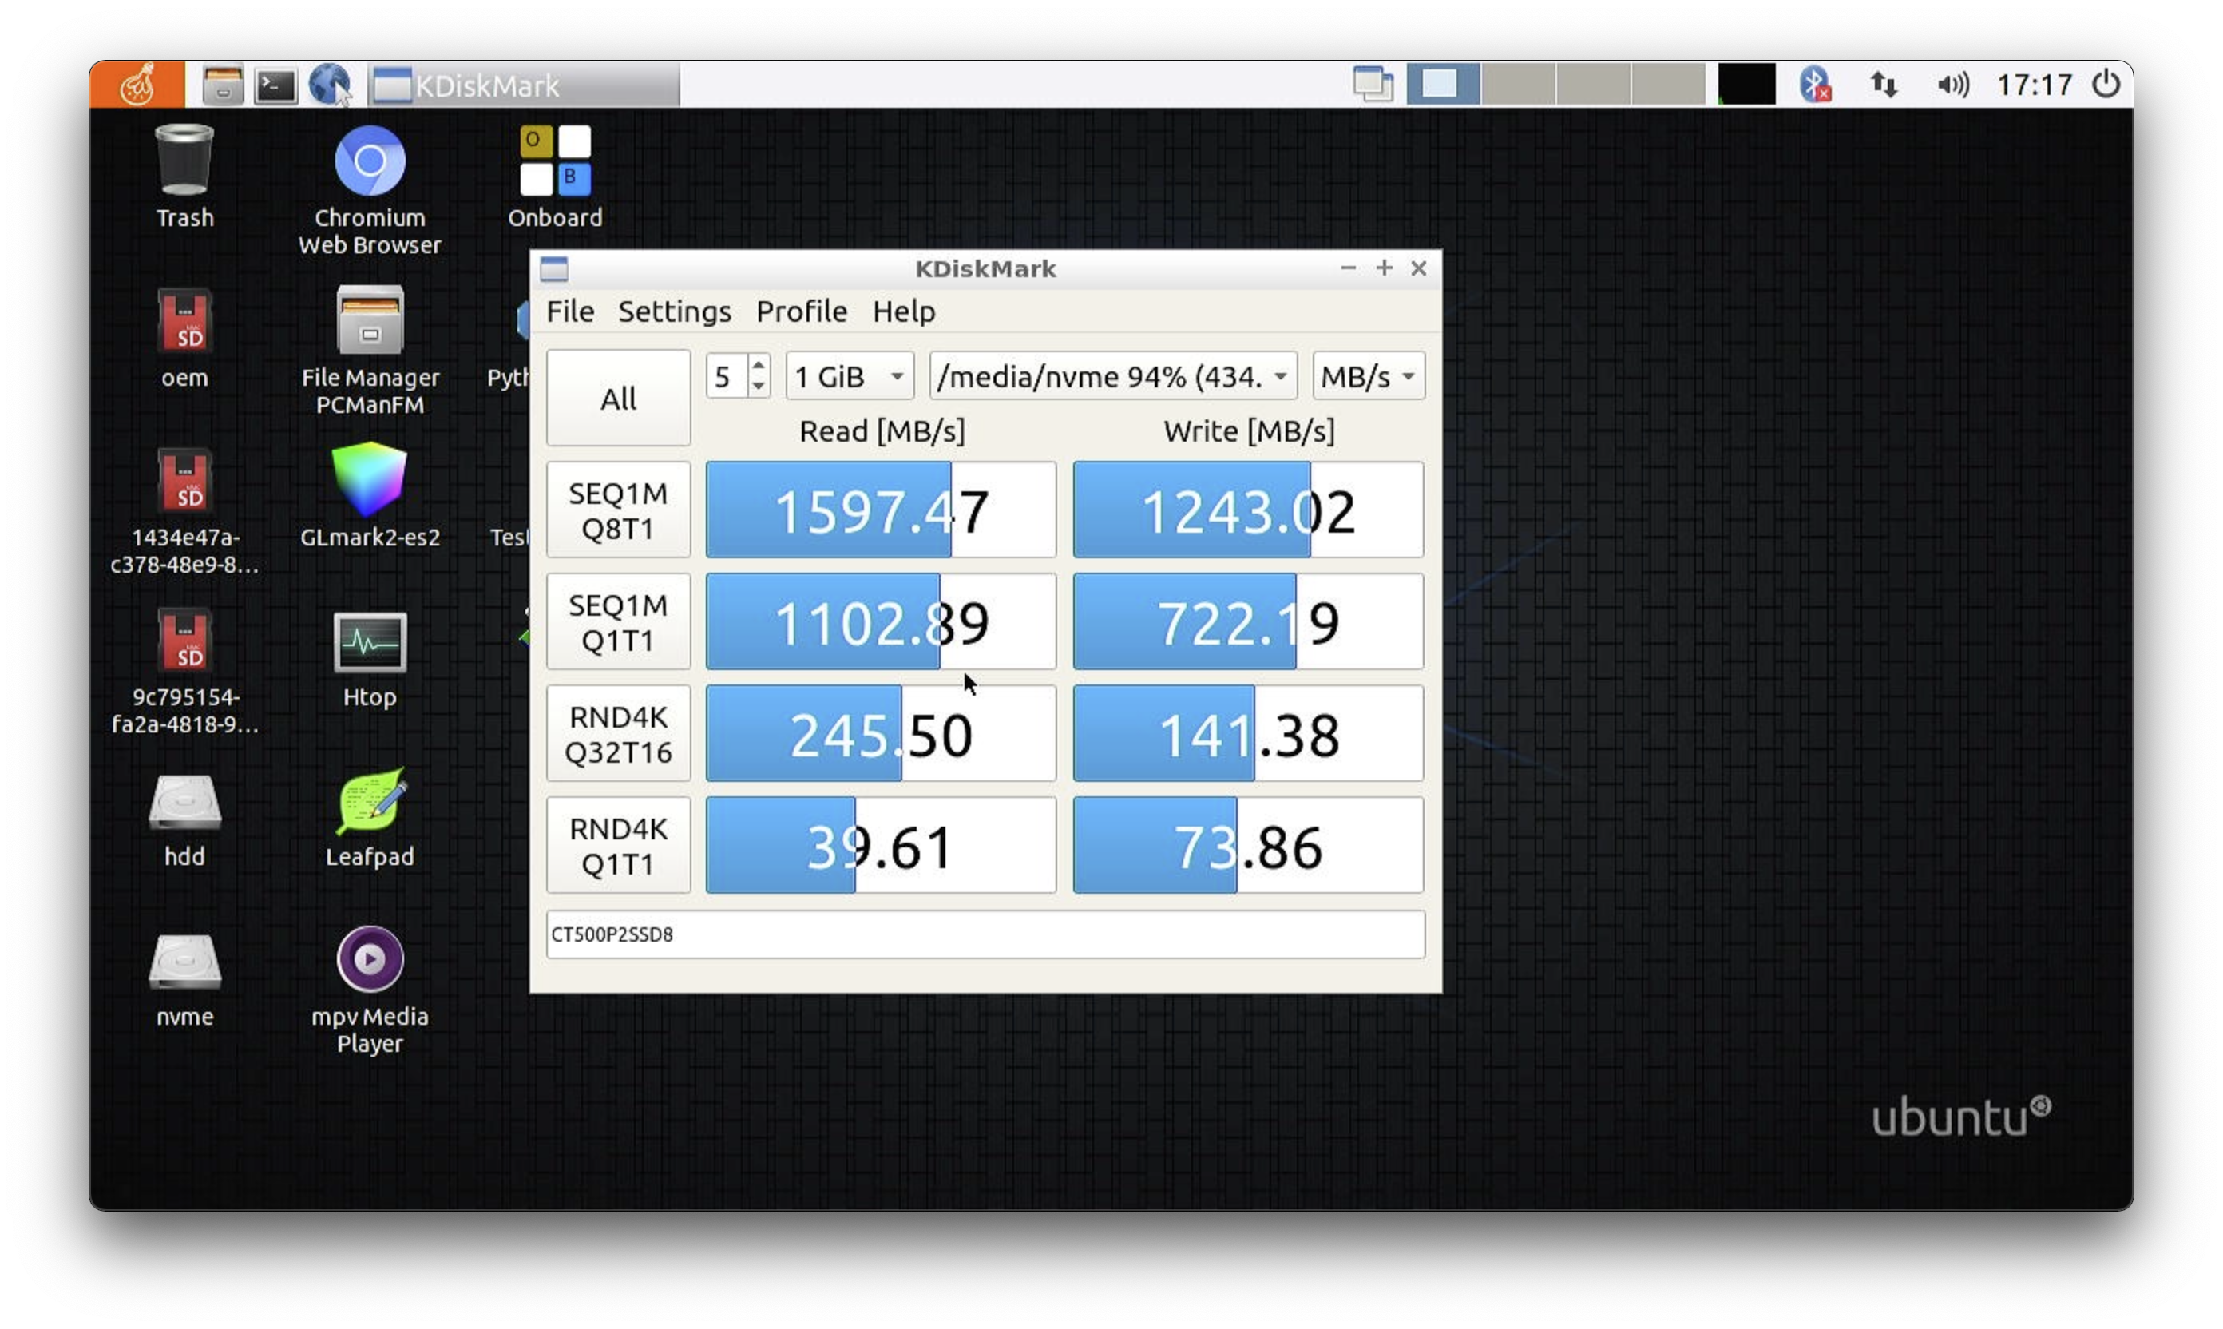
Task: Open the Trash desktop icon
Action: point(184,177)
